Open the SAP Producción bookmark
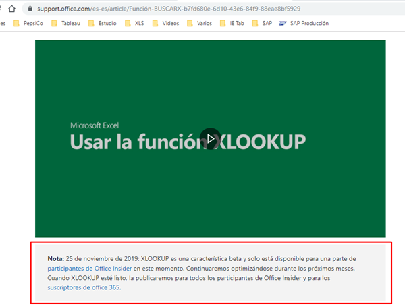405x307 pixels. 304,23
